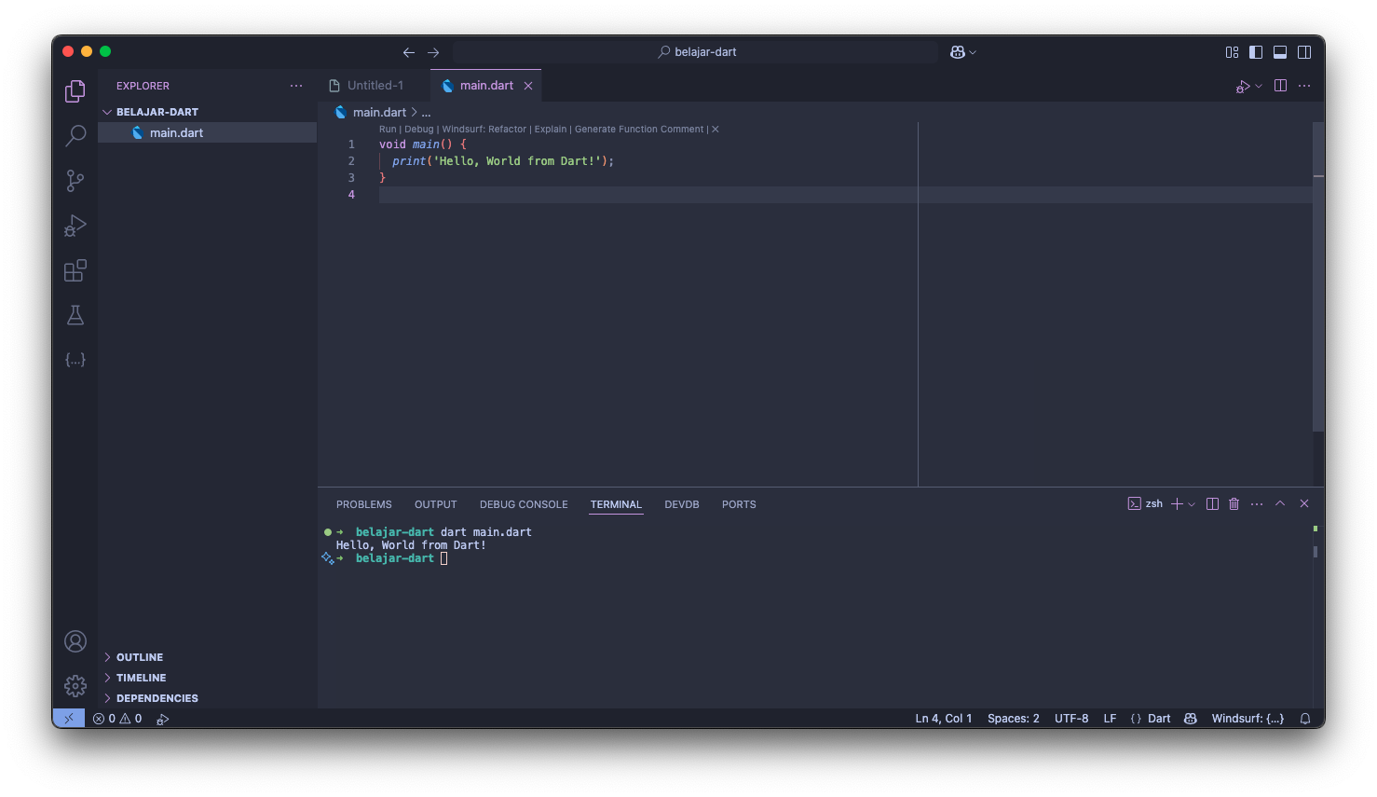This screenshot has width=1377, height=797.
Task: Toggle the bottom panel visibility
Action: click(x=1280, y=52)
